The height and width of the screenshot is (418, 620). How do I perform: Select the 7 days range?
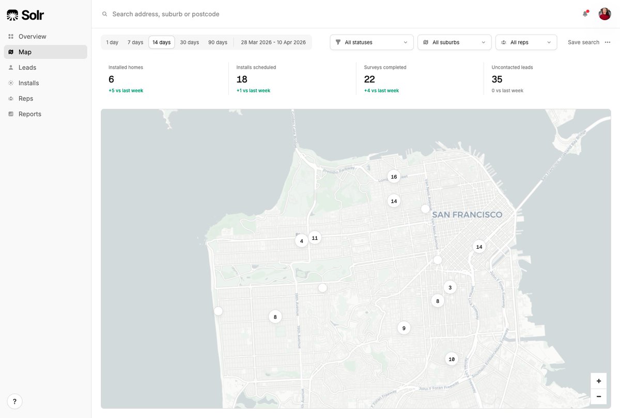tap(135, 42)
